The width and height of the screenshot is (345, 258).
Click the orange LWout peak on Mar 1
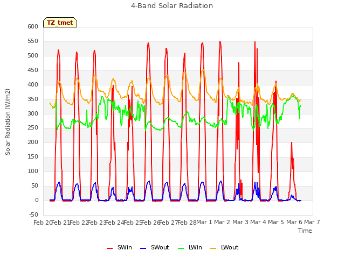(203, 70)
